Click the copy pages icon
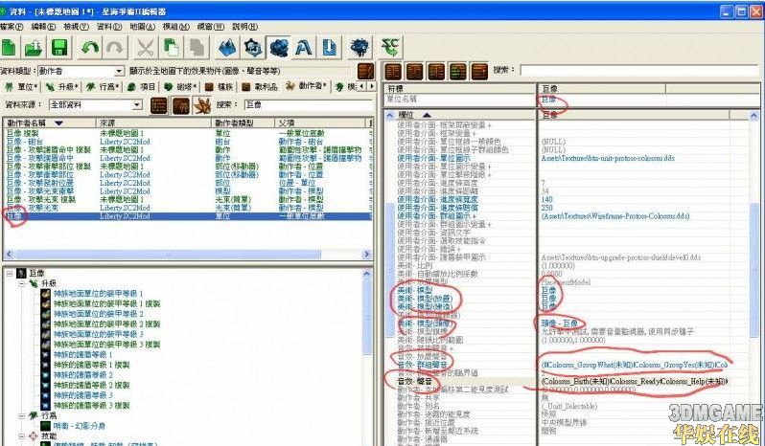 171,48
